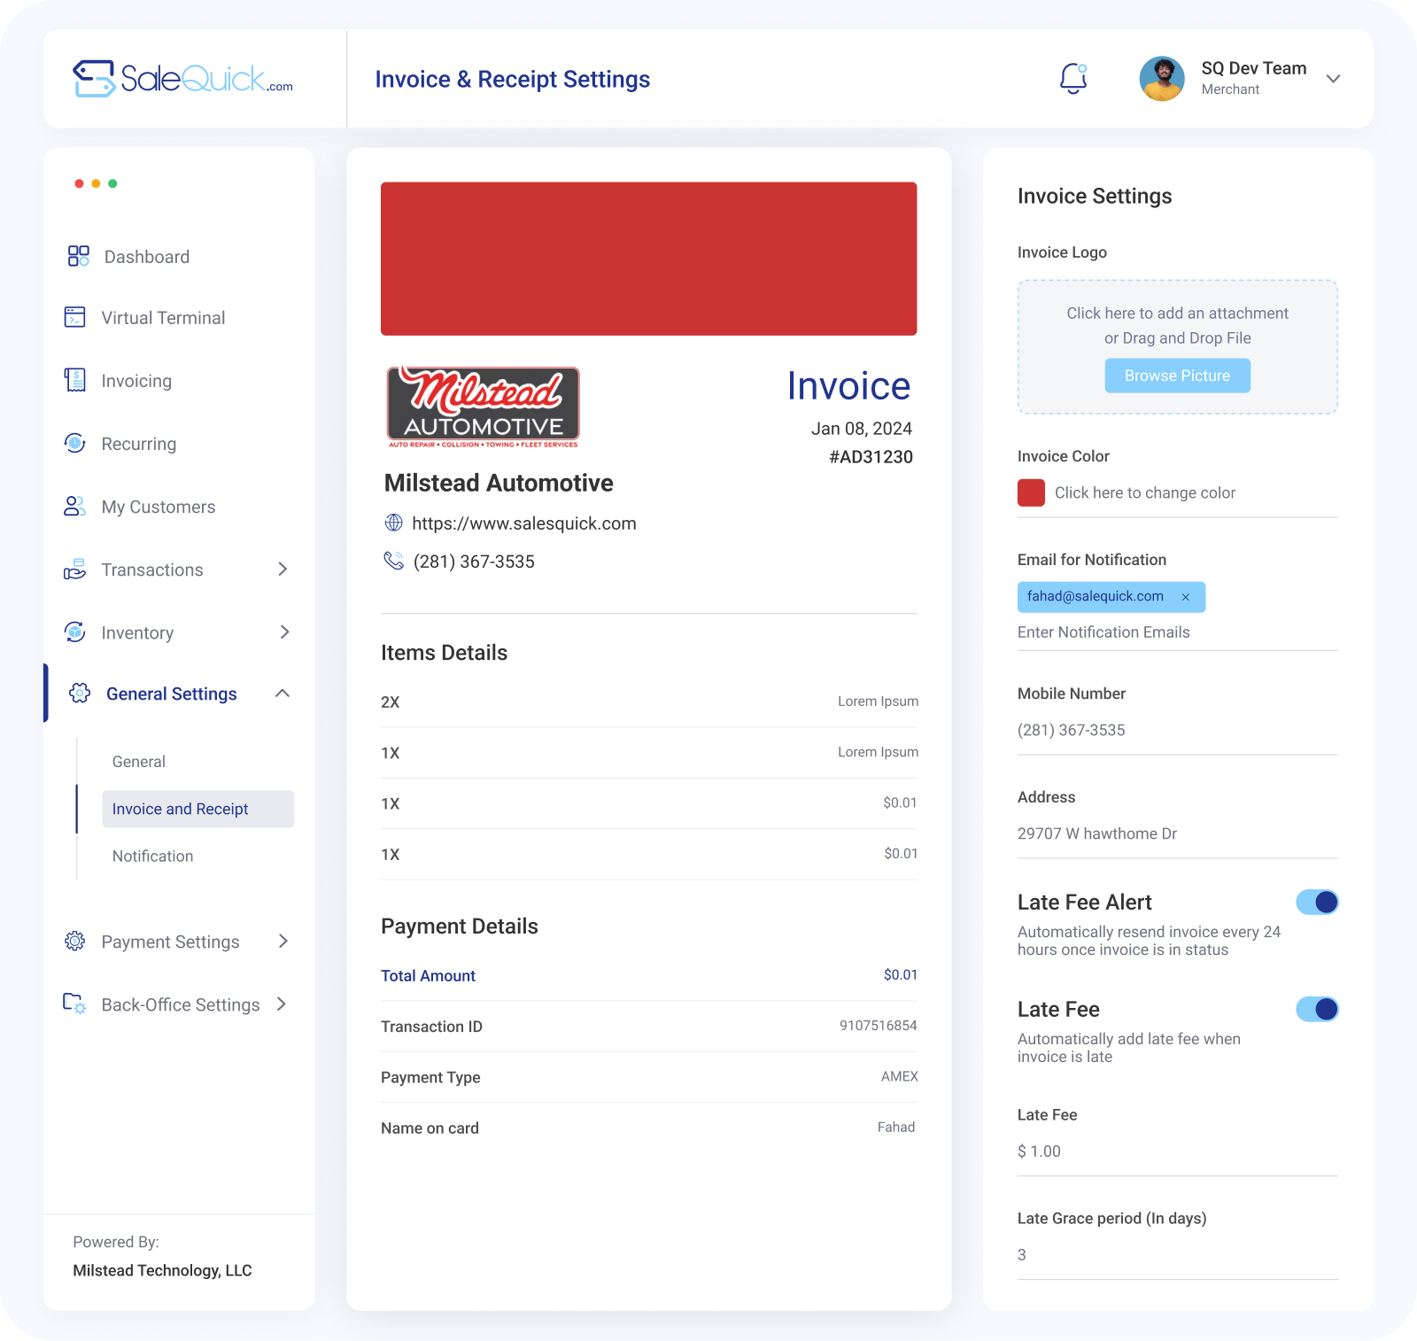Image resolution: width=1417 pixels, height=1341 pixels.
Task: Click the phone number (281) 367-3535 on invoice
Action: 474,562
